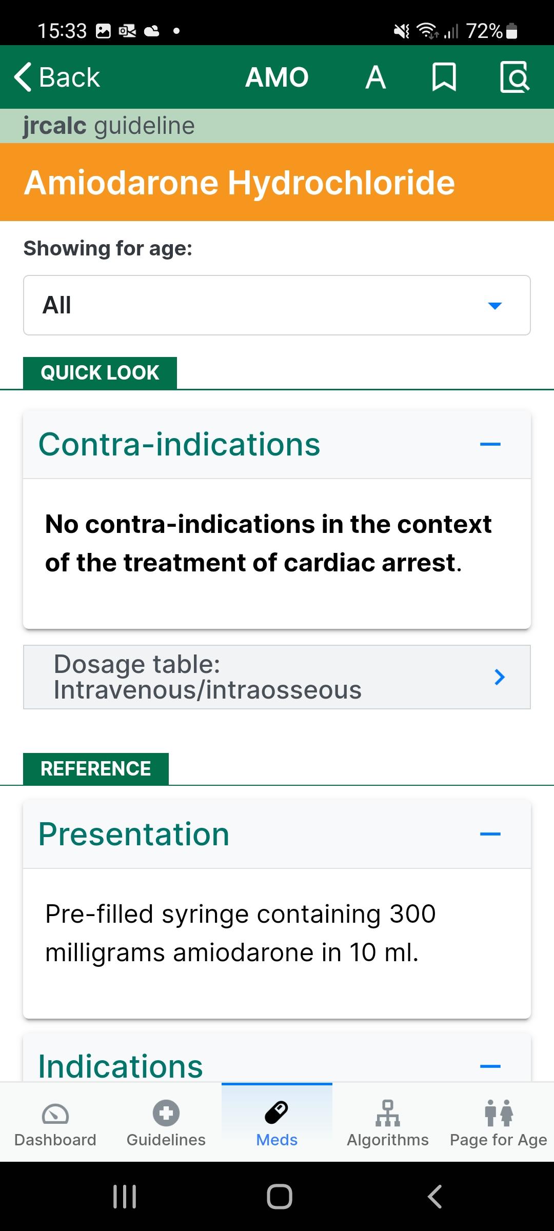The width and height of the screenshot is (554, 1231).
Task: Open Dosage table Intravenous/intraosseous
Action: tap(277, 677)
